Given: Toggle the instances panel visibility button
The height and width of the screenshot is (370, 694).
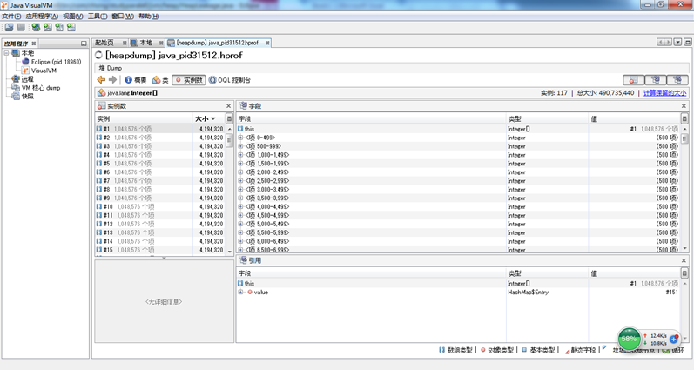Looking at the screenshot, I should pyautogui.click(x=634, y=80).
